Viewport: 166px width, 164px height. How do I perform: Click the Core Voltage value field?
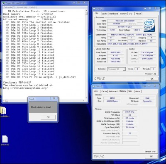(137, 30)
